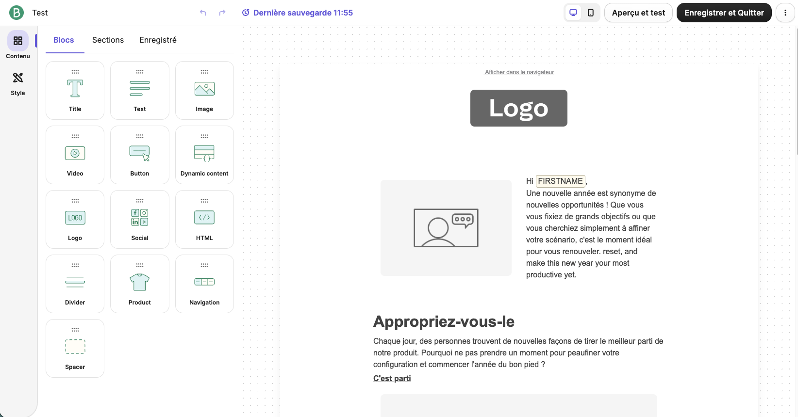Click the Test campaign name
Viewport: 798px width, 417px height.
point(40,13)
